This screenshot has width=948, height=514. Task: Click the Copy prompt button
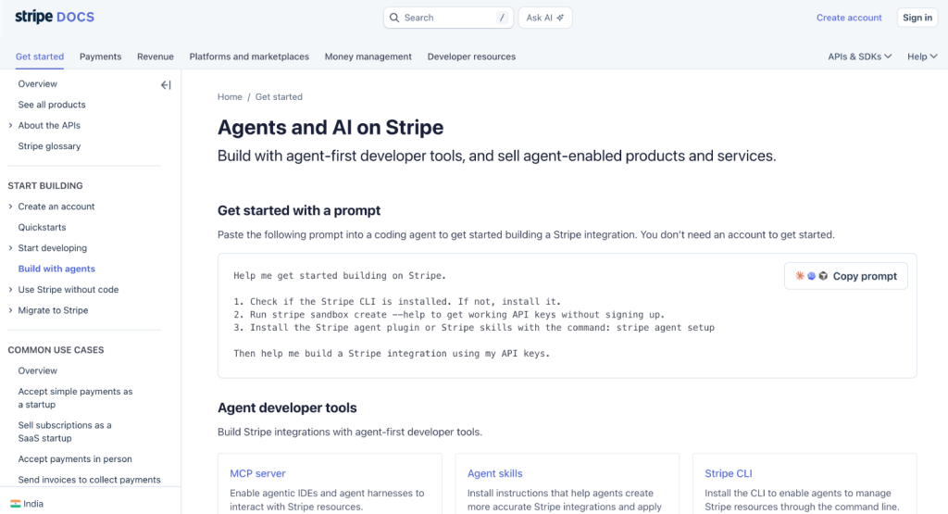[846, 276]
